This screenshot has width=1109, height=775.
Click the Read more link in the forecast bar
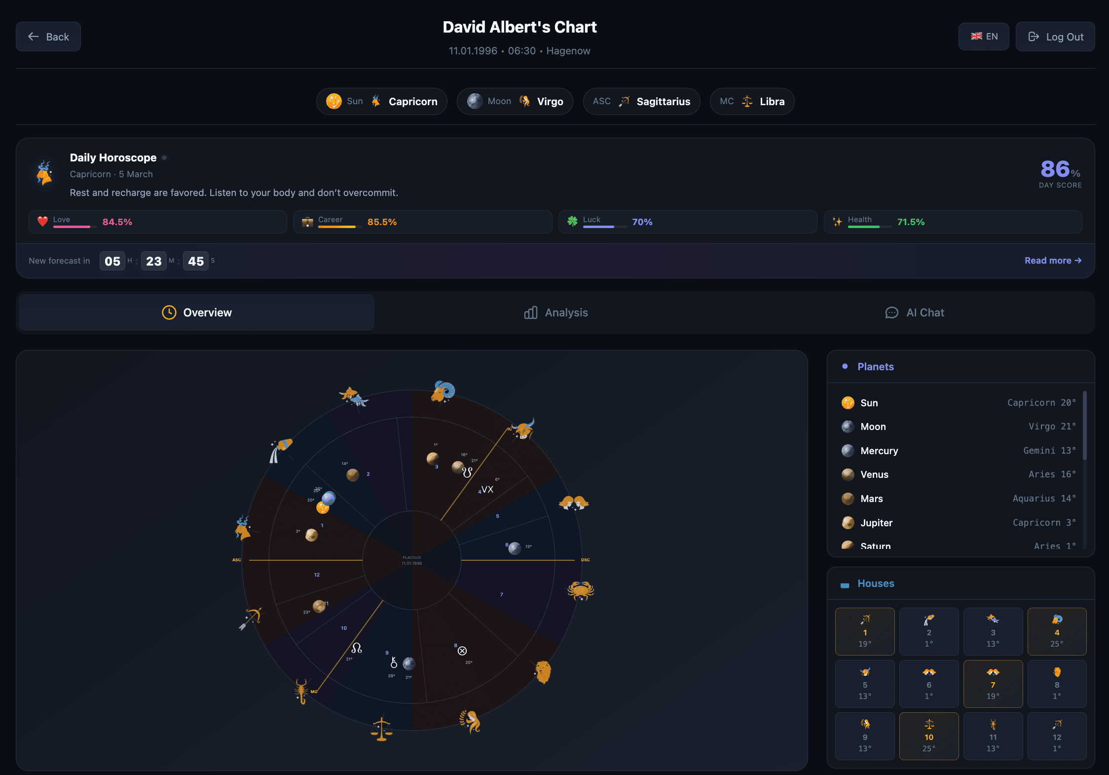click(1053, 260)
